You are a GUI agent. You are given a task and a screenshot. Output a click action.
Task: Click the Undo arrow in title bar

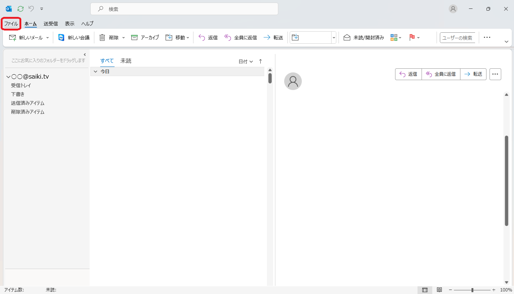click(31, 9)
